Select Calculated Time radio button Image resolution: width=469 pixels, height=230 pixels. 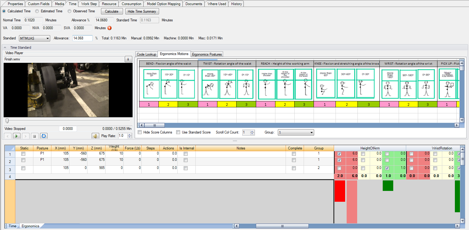[4, 11]
